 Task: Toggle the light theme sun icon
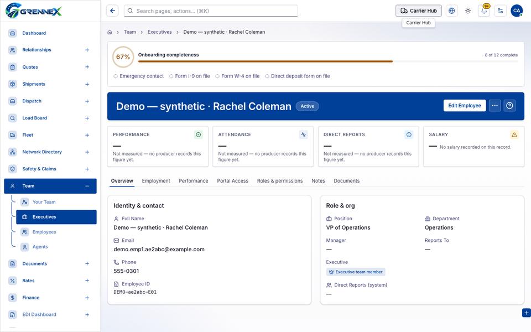pos(468,11)
